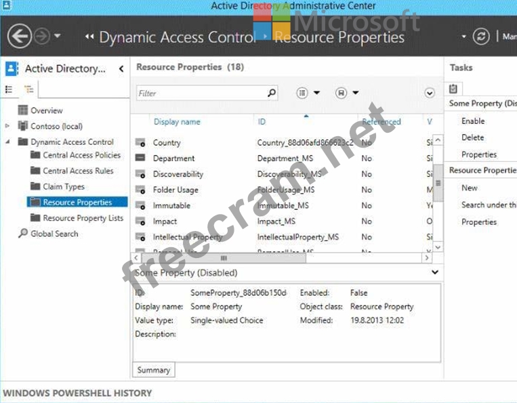Switch to list view navigation tab
The image size is (517, 403).
pos(9,89)
